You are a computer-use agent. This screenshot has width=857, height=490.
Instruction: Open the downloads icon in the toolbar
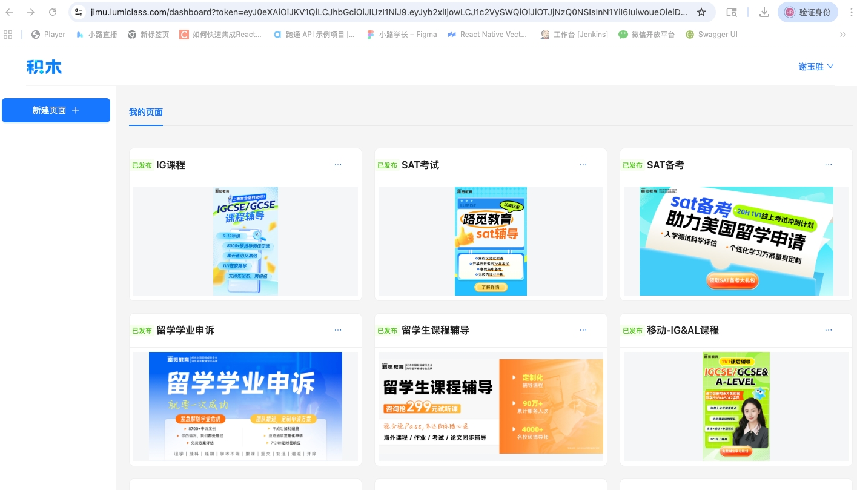[764, 11]
